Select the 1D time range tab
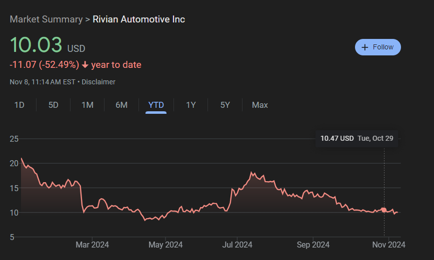This screenshot has height=260, width=434. [x=19, y=105]
